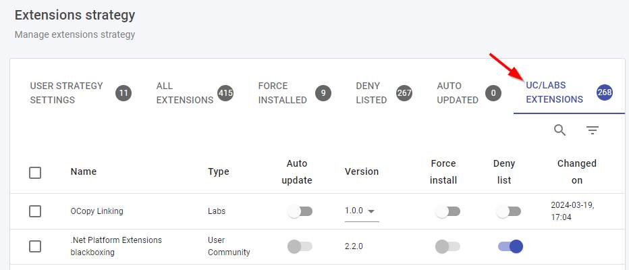Turn on Deny list for OCopy Linking
The image size is (629, 270).
[x=508, y=211]
